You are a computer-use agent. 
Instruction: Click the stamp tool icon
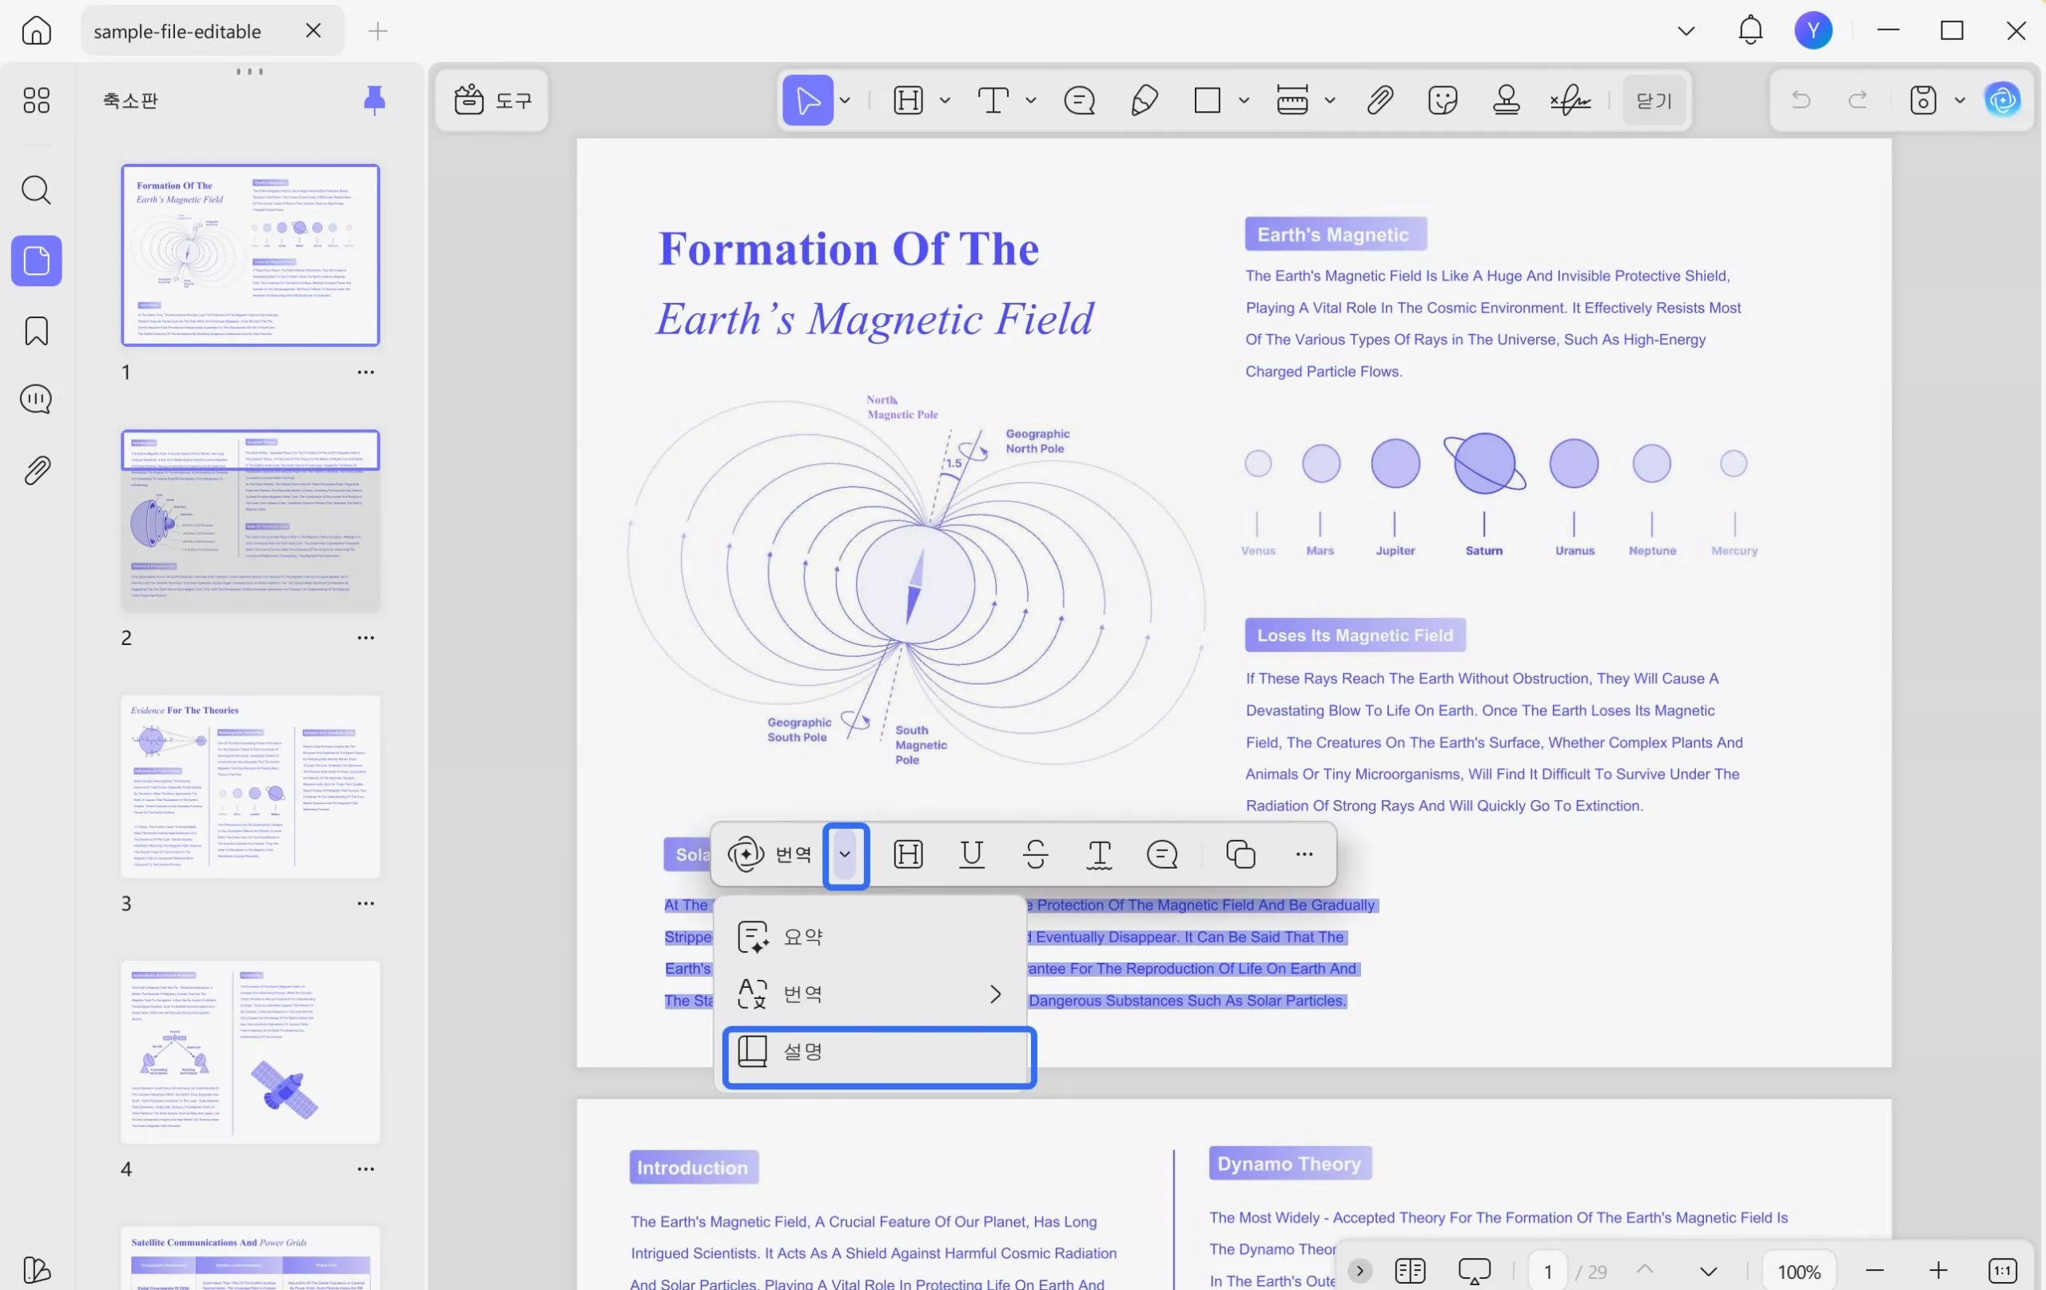click(x=1506, y=100)
